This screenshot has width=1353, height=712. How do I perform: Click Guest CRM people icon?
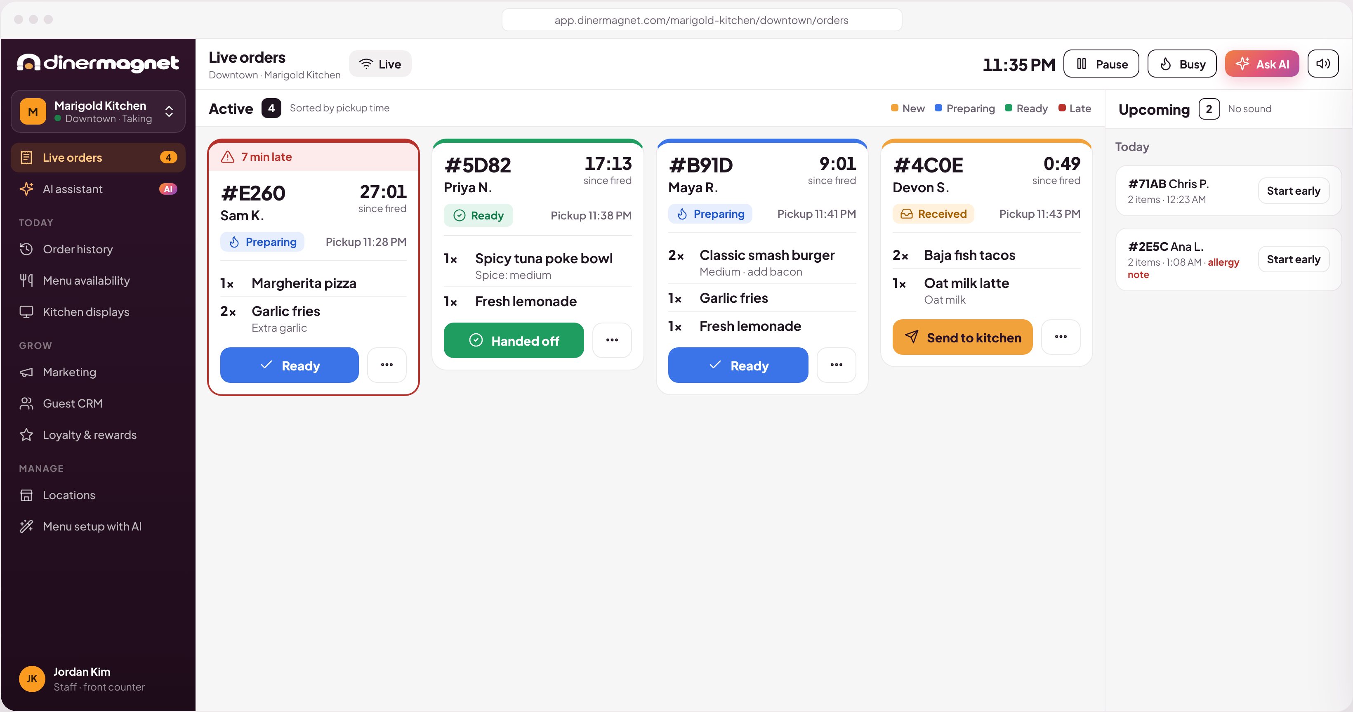(26, 403)
